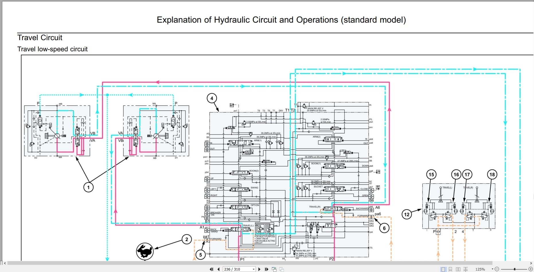Go to the next view

pos(281,269)
